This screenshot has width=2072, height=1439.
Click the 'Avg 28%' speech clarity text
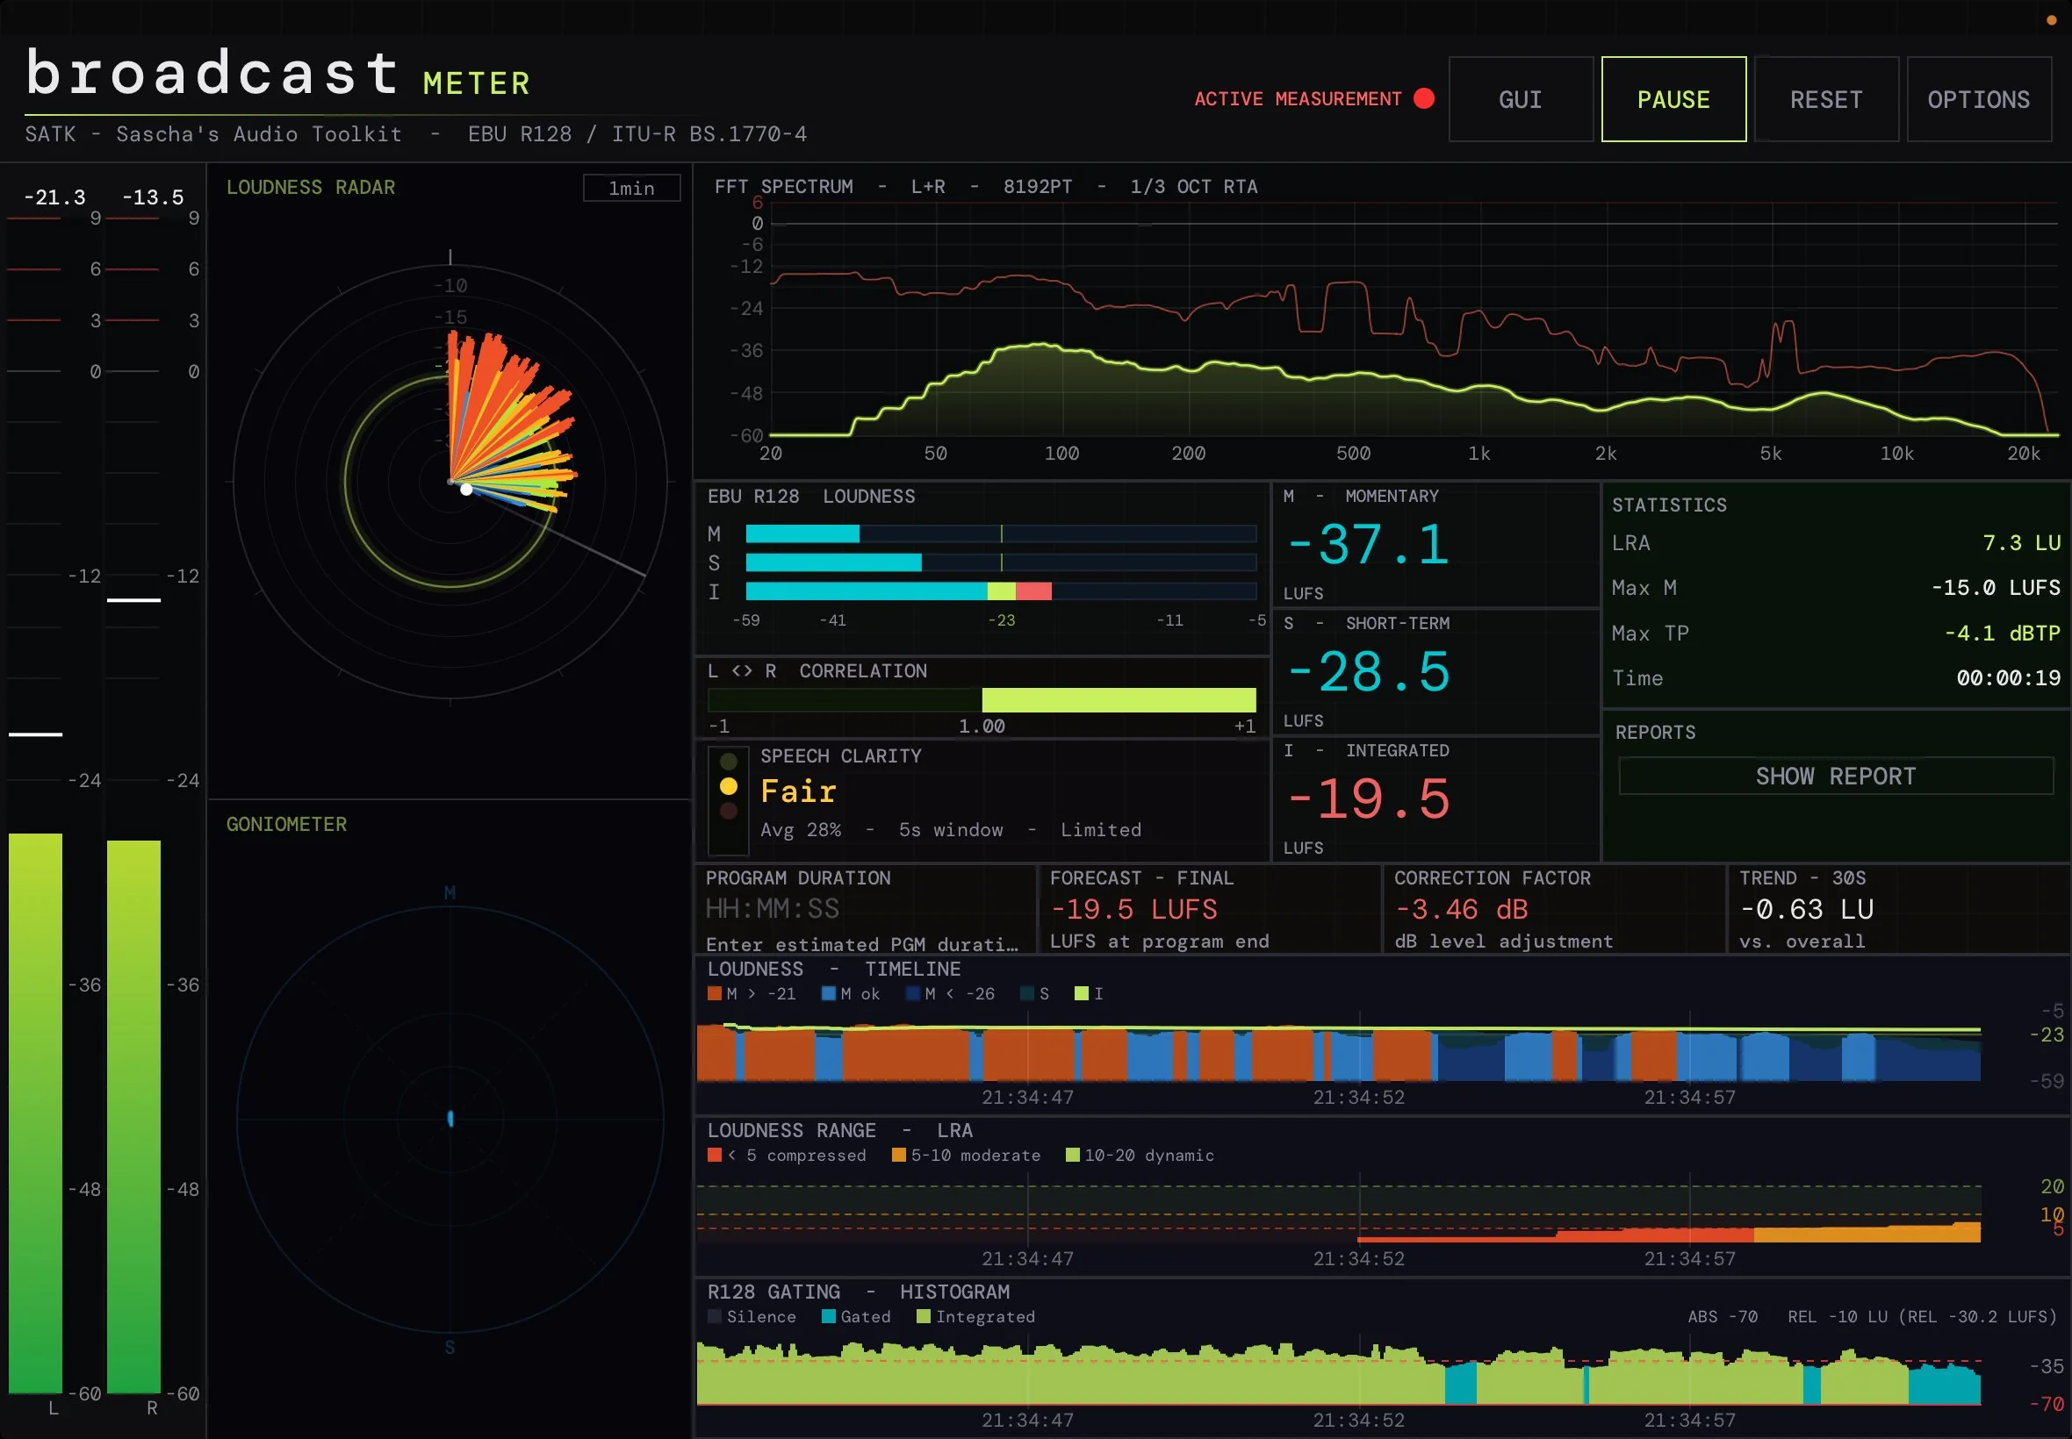(x=801, y=829)
